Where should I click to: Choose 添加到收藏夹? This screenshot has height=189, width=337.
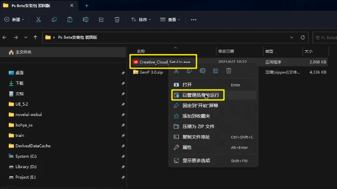(213, 116)
